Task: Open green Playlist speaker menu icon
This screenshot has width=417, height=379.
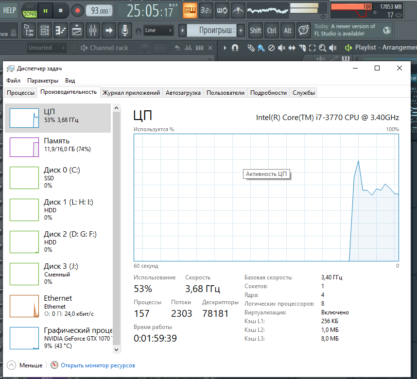Action: pos(348,48)
